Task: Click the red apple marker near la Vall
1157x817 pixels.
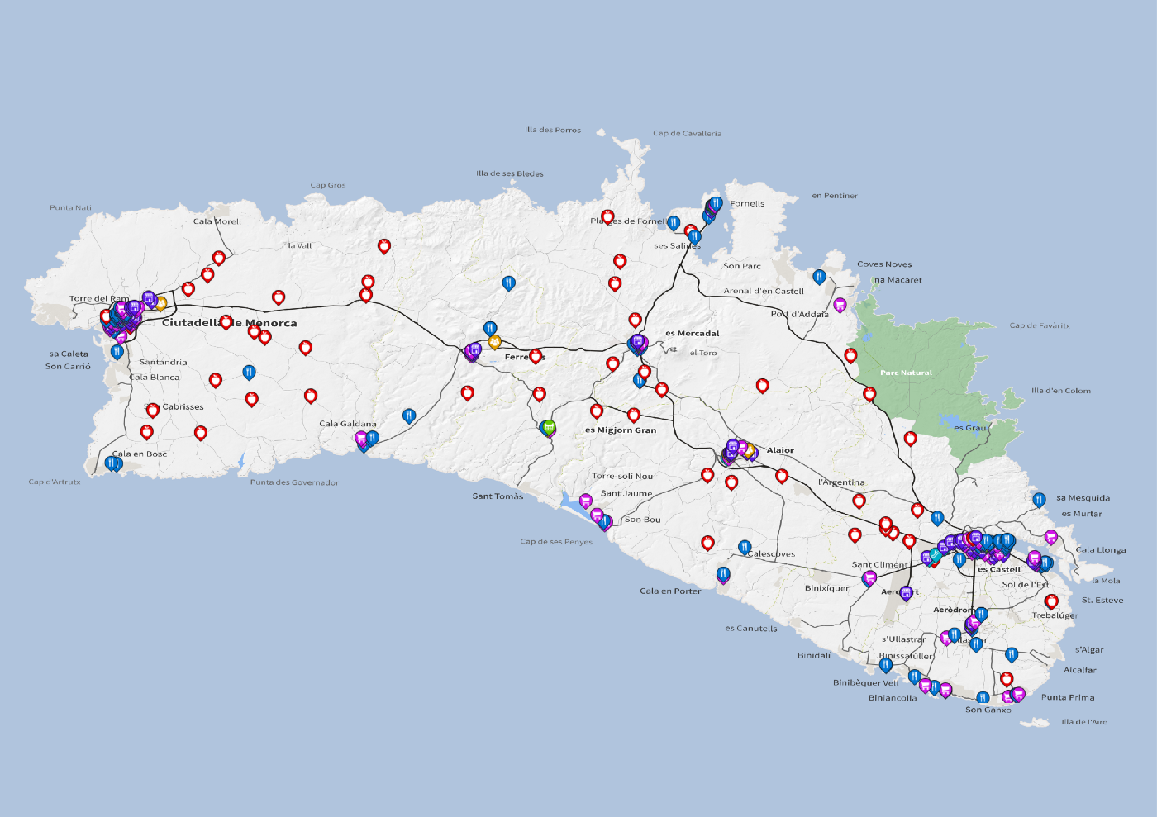Action: [x=383, y=245]
